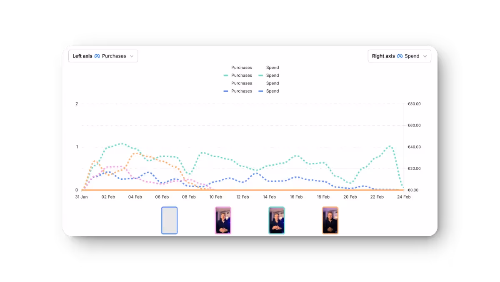Screen dimensions: 500x282
Task: Open the Right axis Spend dropdown
Action: click(x=399, y=56)
